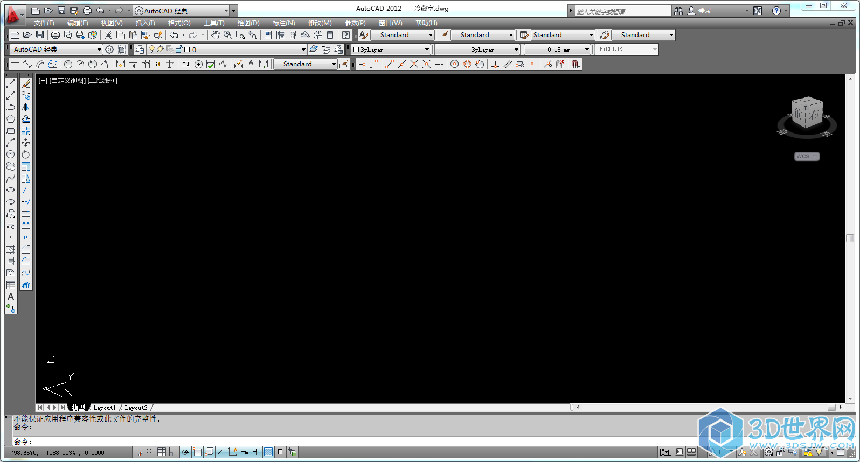This screenshot has width=860, height=462.
Task: Click the Zoom Window icon
Action: pos(240,35)
